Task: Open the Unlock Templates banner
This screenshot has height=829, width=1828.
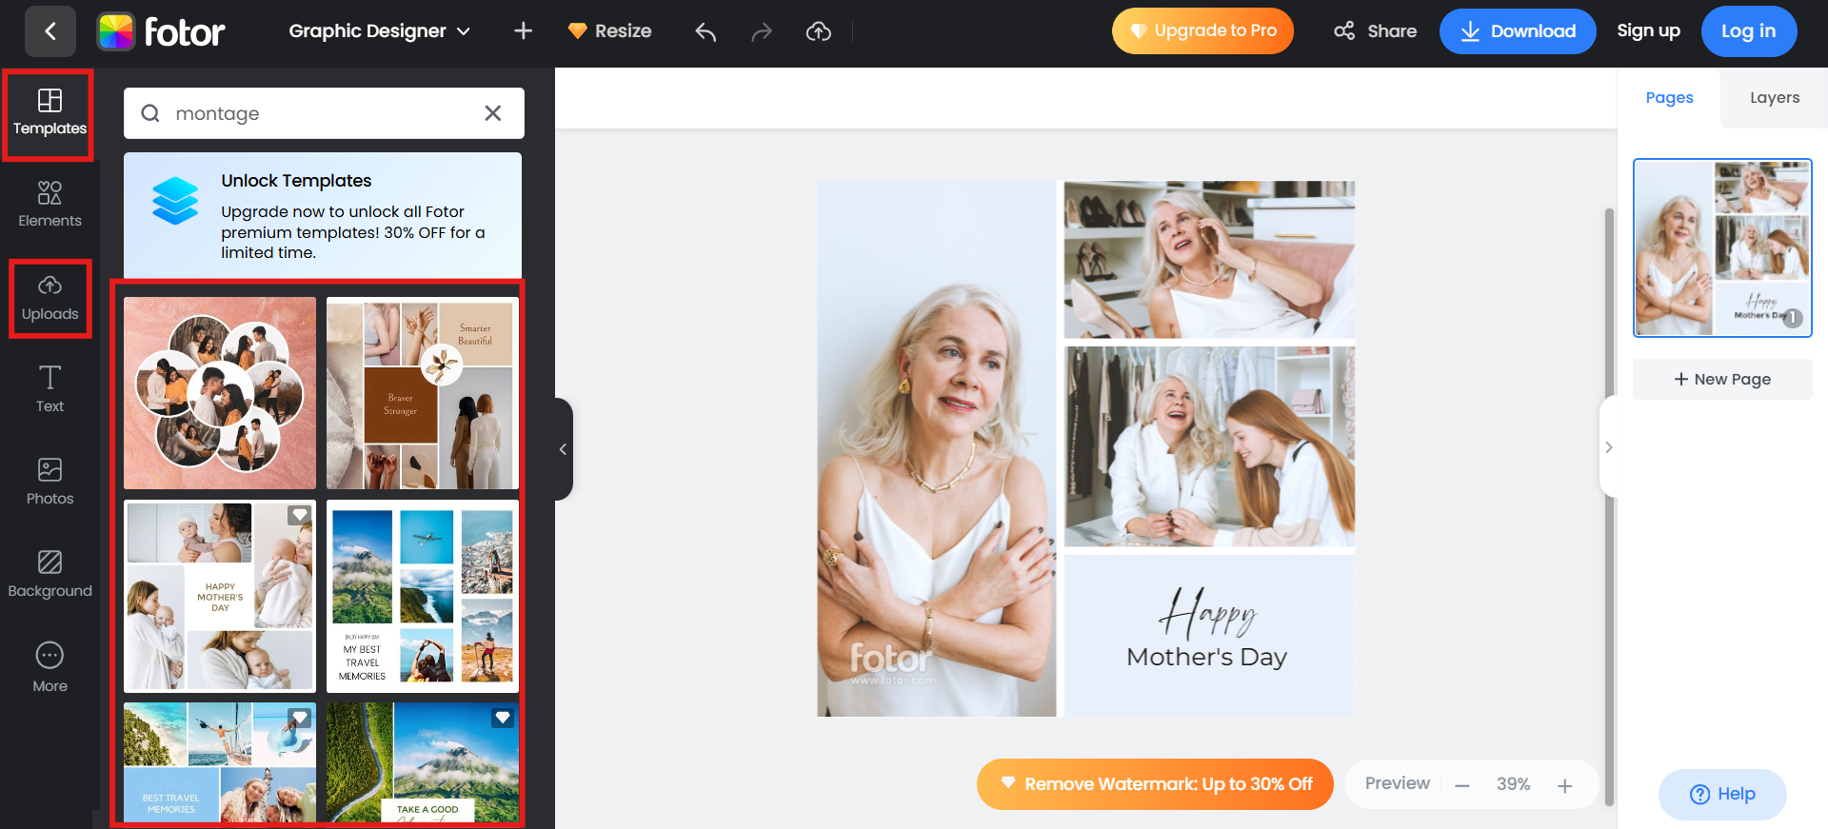Action: 323,216
